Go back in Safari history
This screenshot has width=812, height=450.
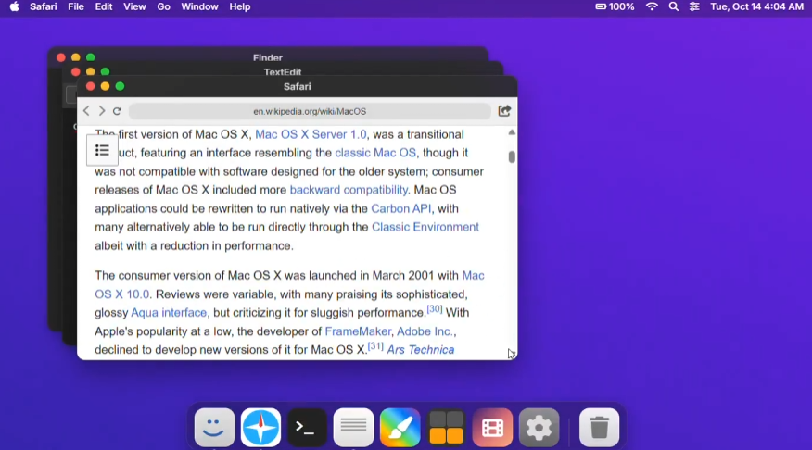pyautogui.click(x=86, y=111)
